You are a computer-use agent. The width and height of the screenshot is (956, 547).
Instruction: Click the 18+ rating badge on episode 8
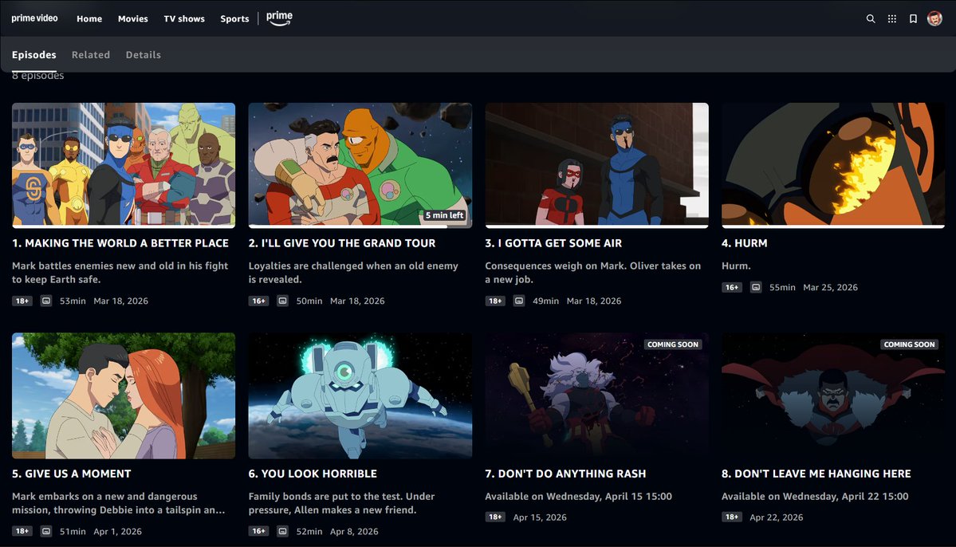[732, 517]
